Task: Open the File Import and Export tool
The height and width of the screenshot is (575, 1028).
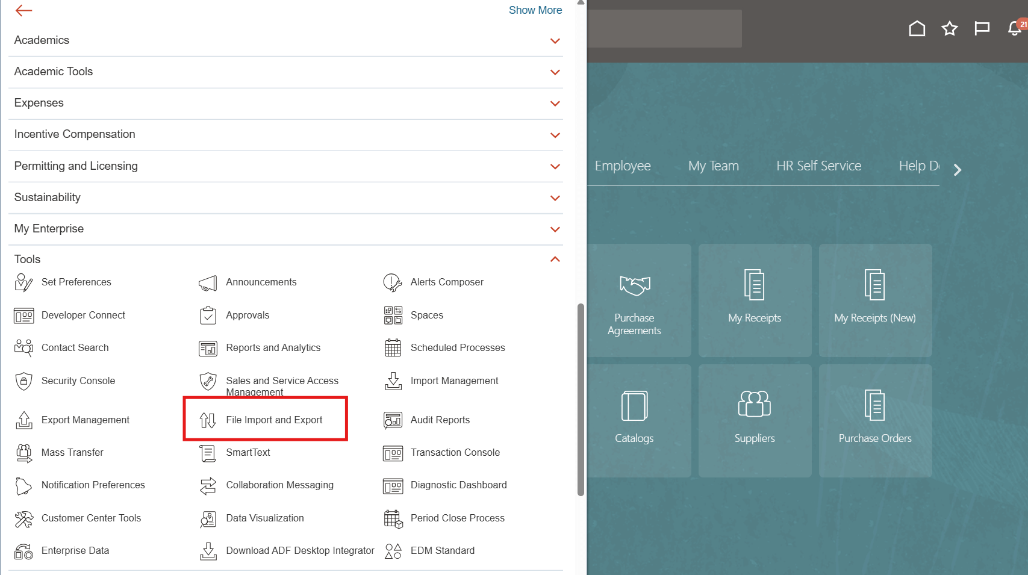Action: [x=273, y=420]
